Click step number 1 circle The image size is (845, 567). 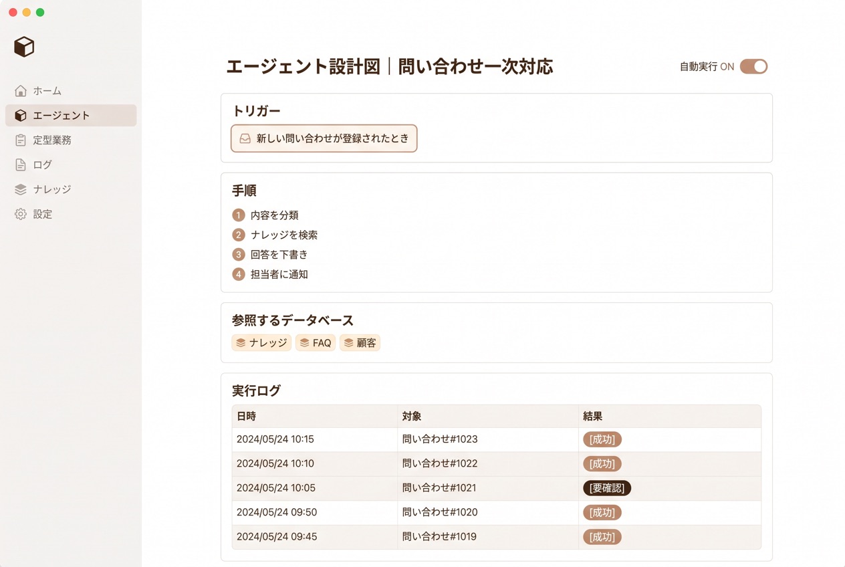[x=239, y=215]
